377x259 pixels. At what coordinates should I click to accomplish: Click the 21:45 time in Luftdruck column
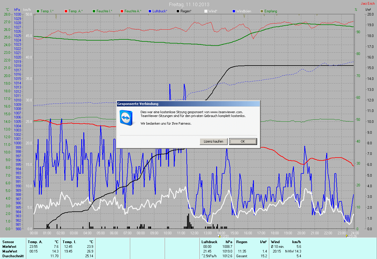click(207, 251)
